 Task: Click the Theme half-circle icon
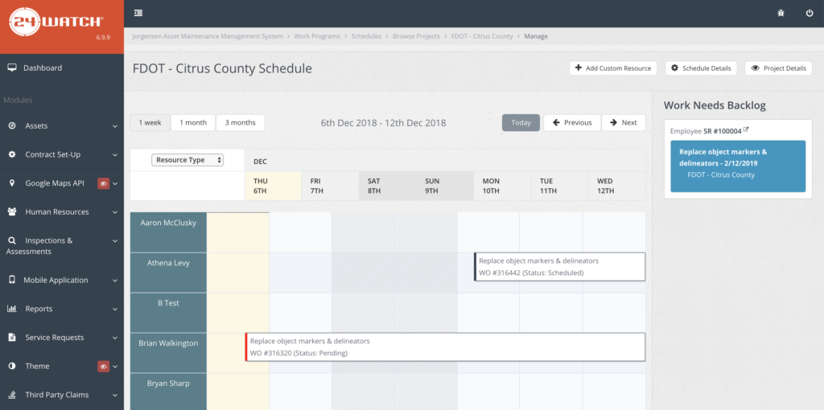(x=12, y=366)
